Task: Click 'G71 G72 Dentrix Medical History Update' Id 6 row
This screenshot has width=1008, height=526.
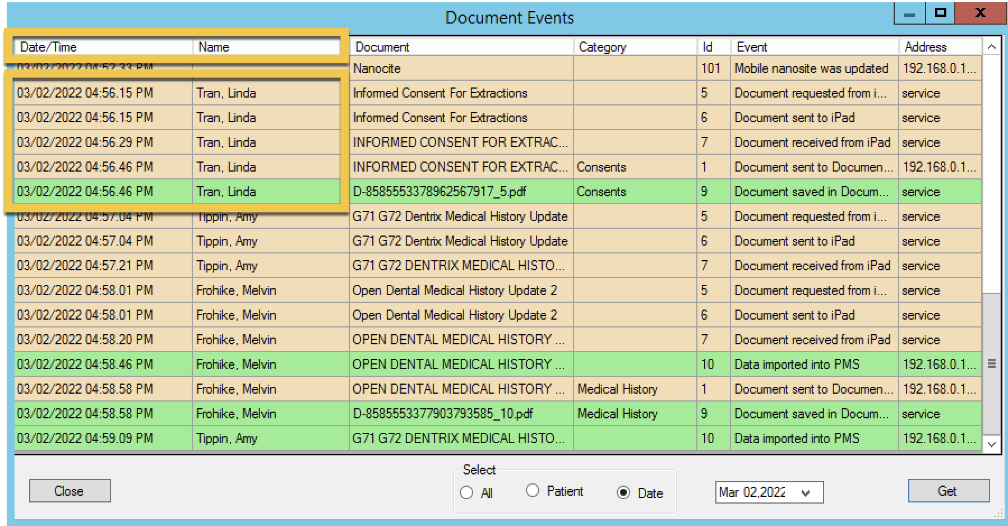Action: point(461,241)
